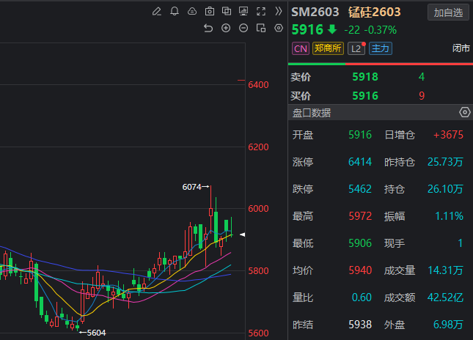Click the cloud sync icon
Image resolution: width=473 pixels, height=340 pixels.
point(192,12)
